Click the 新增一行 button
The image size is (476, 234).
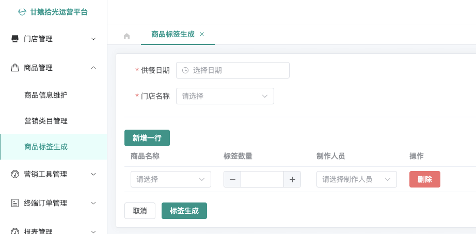pyautogui.click(x=147, y=138)
